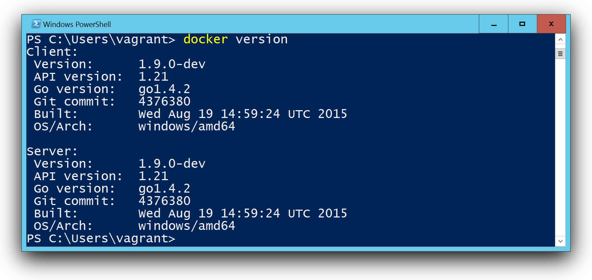Click the Git commit hash 4376380
592x280 pixels.
tap(164, 101)
